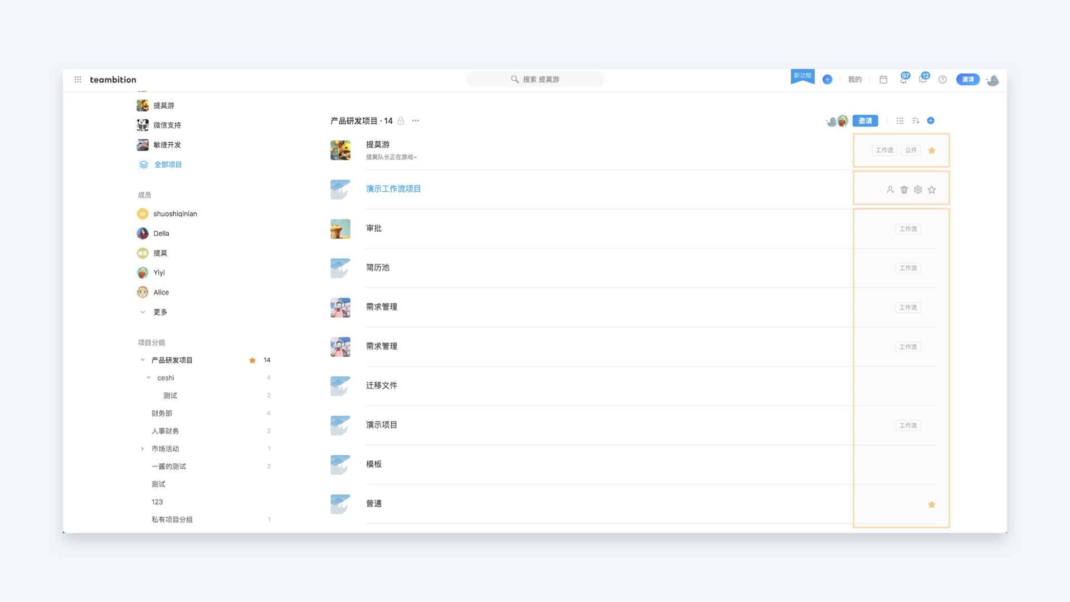Click 提莫游 project icon in sidebar
This screenshot has height=602, width=1070.
pyautogui.click(x=143, y=105)
